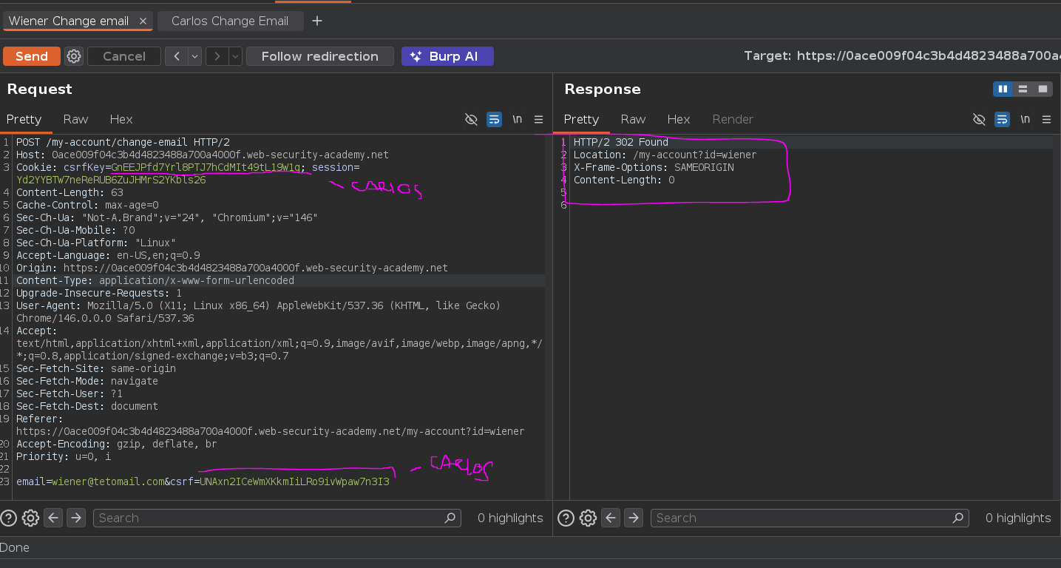Click the Location: /my-account?id=wiener header

point(665,155)
